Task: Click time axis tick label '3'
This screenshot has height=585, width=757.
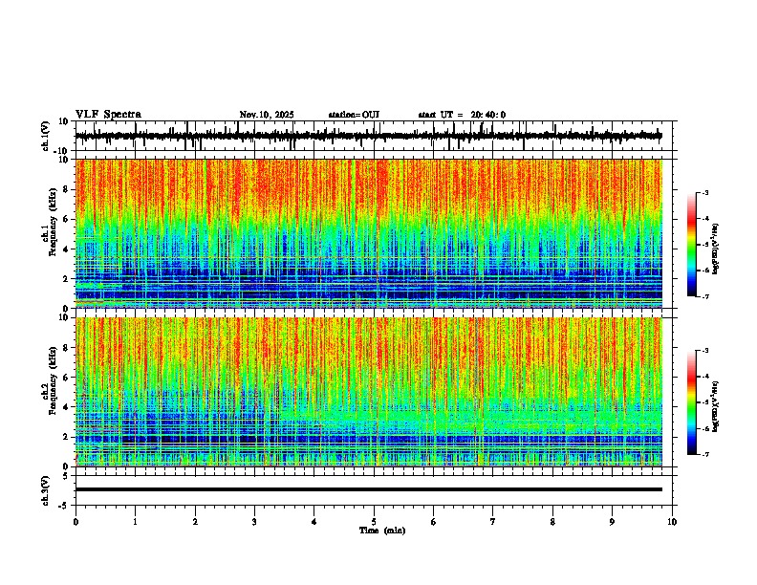Action: [x=254, y=522]
